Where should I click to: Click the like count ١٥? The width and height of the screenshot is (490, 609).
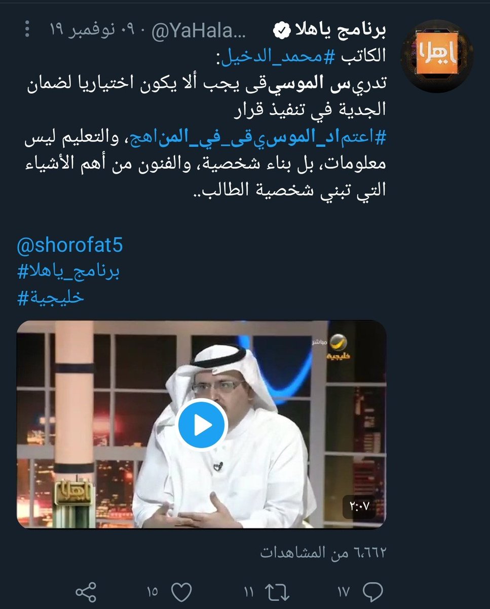[153, 592]
